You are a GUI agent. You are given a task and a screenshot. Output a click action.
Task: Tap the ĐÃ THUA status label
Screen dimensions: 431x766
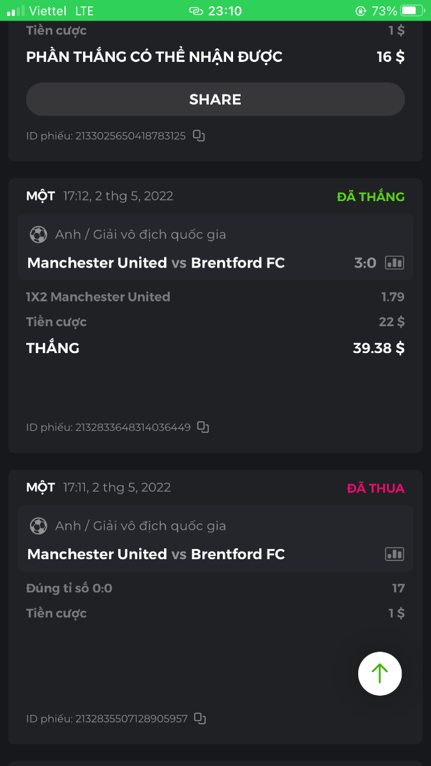(375, 488)
